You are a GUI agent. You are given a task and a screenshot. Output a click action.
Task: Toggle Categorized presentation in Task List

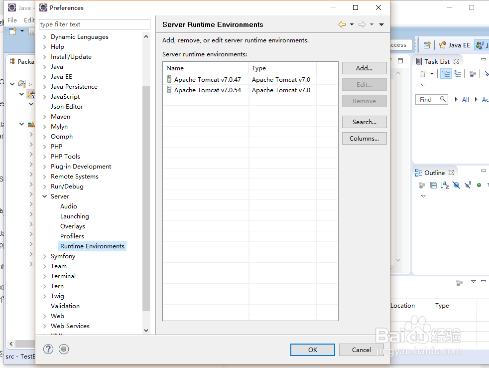[446, 74]
